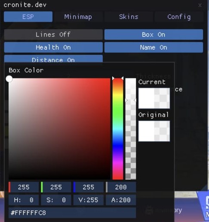Click the Current color preview swatch
The width and height of the screenshot is (209, 222).
tap(154, 98)
